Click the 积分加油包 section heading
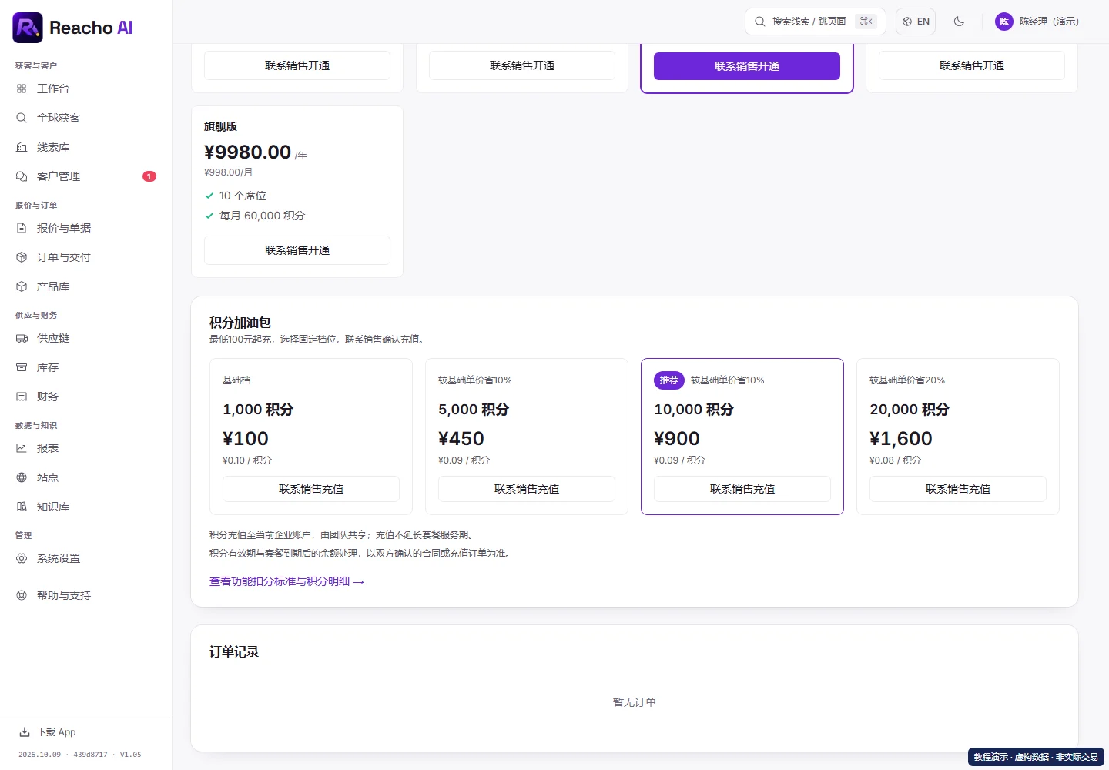 pos(240,323)
